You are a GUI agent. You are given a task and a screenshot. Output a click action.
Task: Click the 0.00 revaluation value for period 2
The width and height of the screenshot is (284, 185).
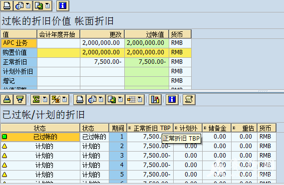point(244,147)
